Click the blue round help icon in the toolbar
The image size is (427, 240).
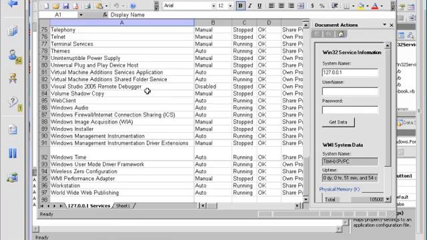coord(133,6)
